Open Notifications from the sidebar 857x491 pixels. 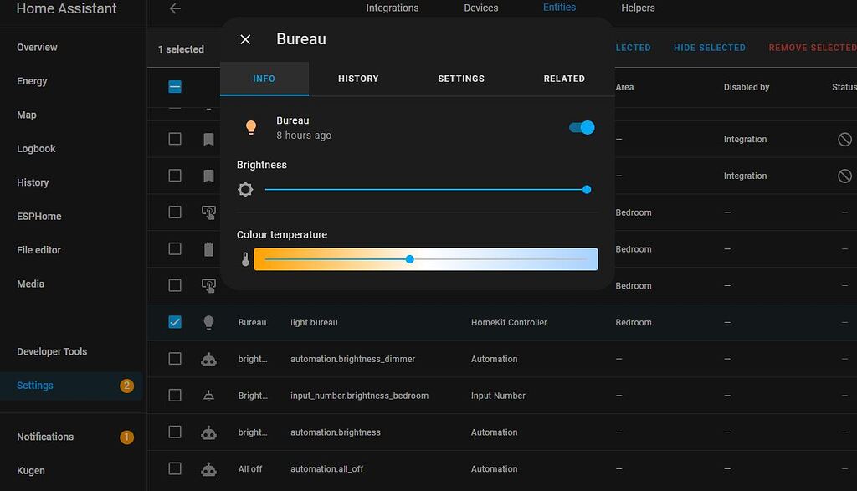coord(45,436)
